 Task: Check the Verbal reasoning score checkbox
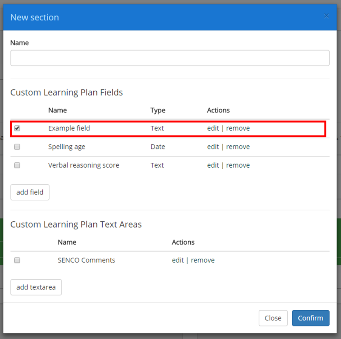(17, 165)
